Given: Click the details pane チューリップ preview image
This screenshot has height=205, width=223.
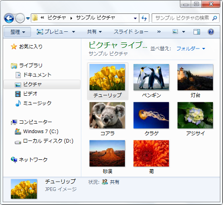Looking at the screenshot, I should click(x=24, y=189).
